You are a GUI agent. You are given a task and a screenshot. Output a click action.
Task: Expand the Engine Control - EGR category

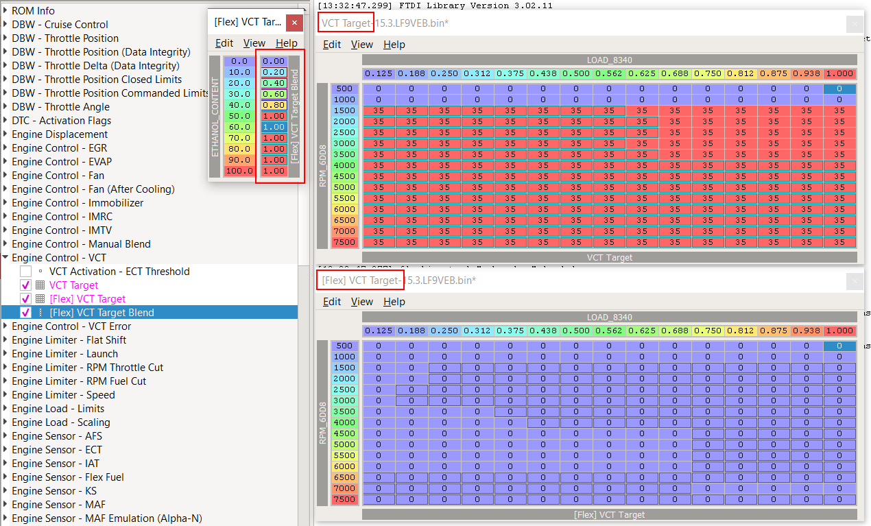pos(5,148)
